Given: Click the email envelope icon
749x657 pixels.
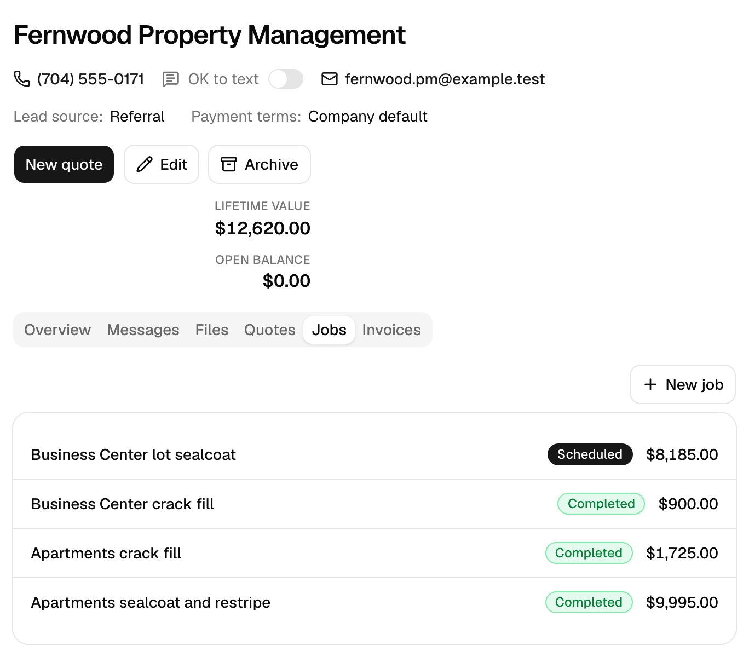Looking at the screenshot, I should click(330, 79).
